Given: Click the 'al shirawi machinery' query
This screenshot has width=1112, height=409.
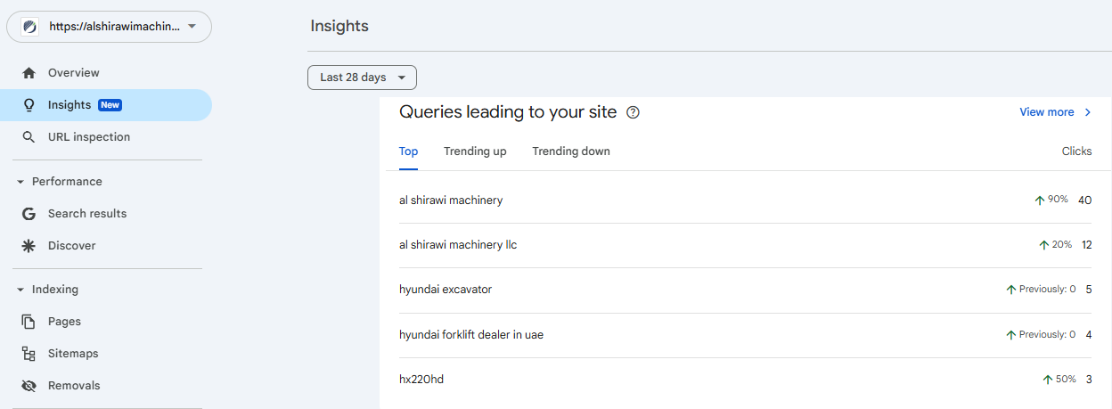Looking at the screenshot, I should 451,200.
